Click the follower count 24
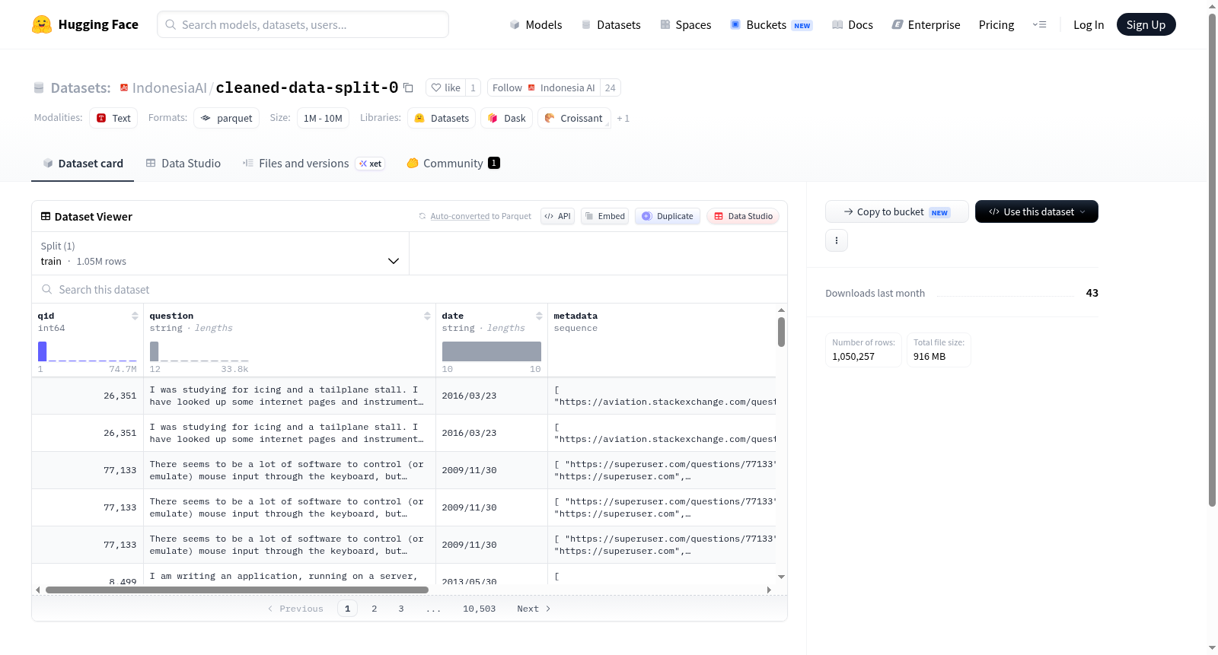The height and width of the screenshot is (655, 1218). click(610, 87)
